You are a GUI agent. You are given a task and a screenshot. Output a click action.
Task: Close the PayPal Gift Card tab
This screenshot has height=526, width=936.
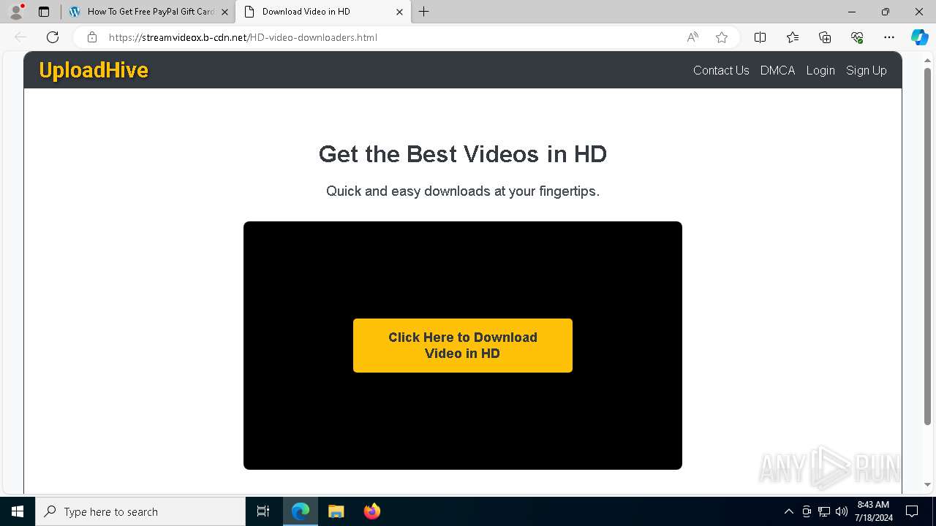224,12
